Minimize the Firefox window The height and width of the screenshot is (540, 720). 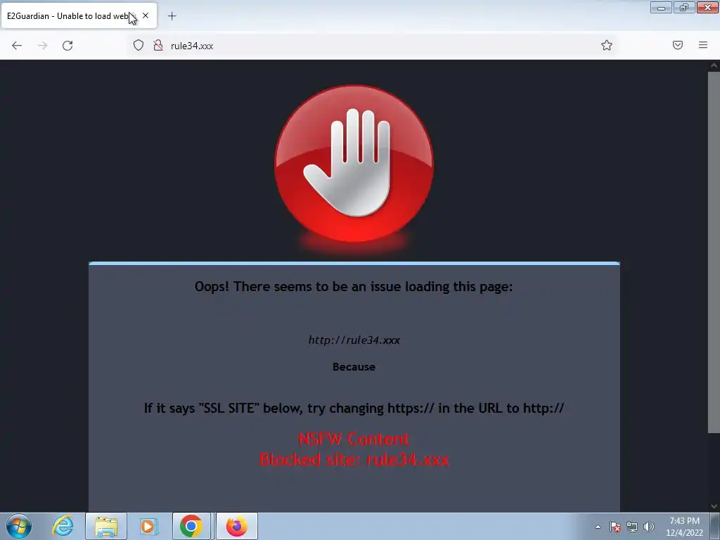(x=661, y=8)
